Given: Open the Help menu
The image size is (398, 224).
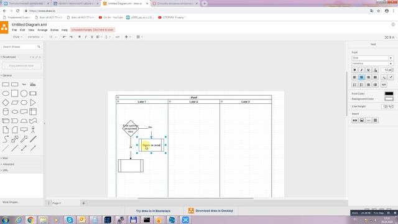Looking at the screenshot, I should tap(65, 30).
